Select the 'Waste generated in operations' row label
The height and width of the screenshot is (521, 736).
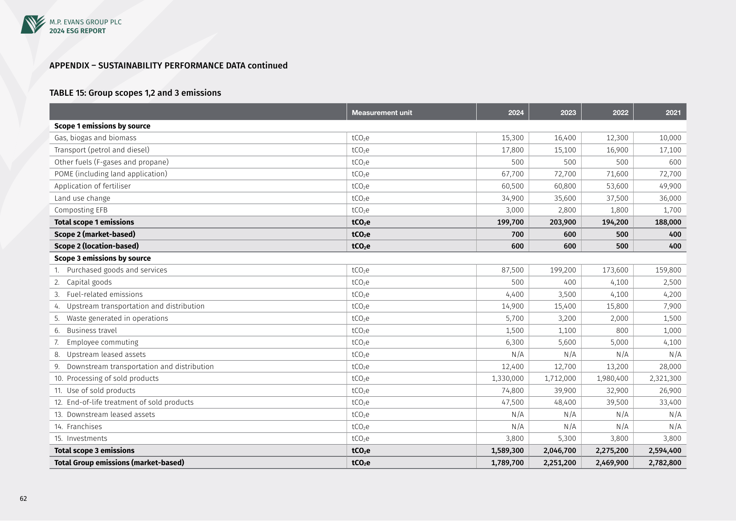click(117, 318)
